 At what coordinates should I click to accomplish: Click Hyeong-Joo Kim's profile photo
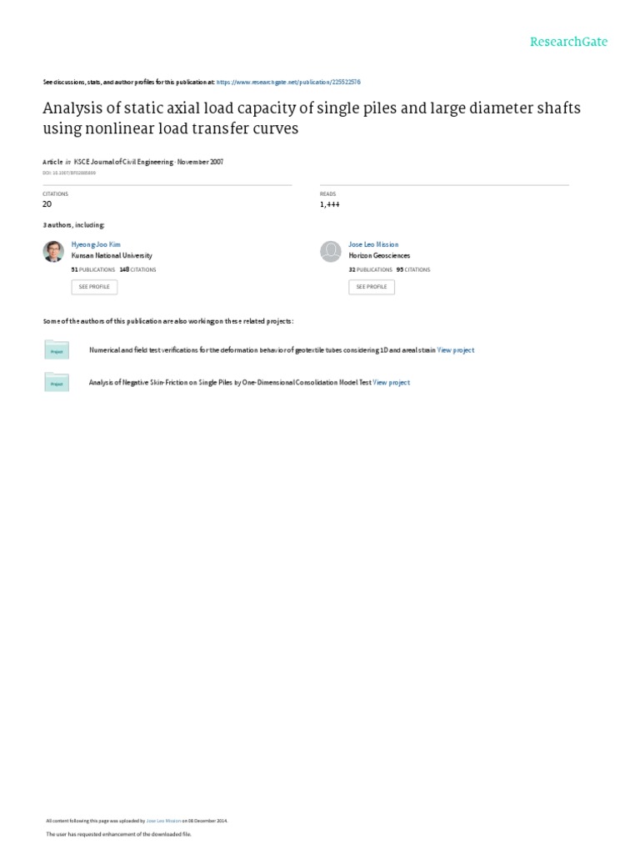(x=52, y=251)
